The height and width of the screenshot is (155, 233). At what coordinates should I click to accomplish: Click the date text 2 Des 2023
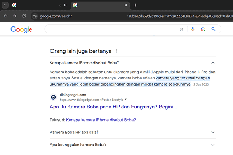tap(201, 84)
